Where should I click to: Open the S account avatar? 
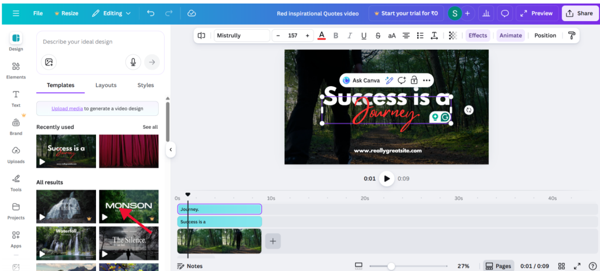coord(455,13)
